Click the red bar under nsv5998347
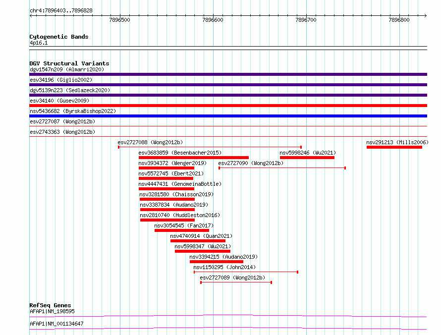 (203, 251)
